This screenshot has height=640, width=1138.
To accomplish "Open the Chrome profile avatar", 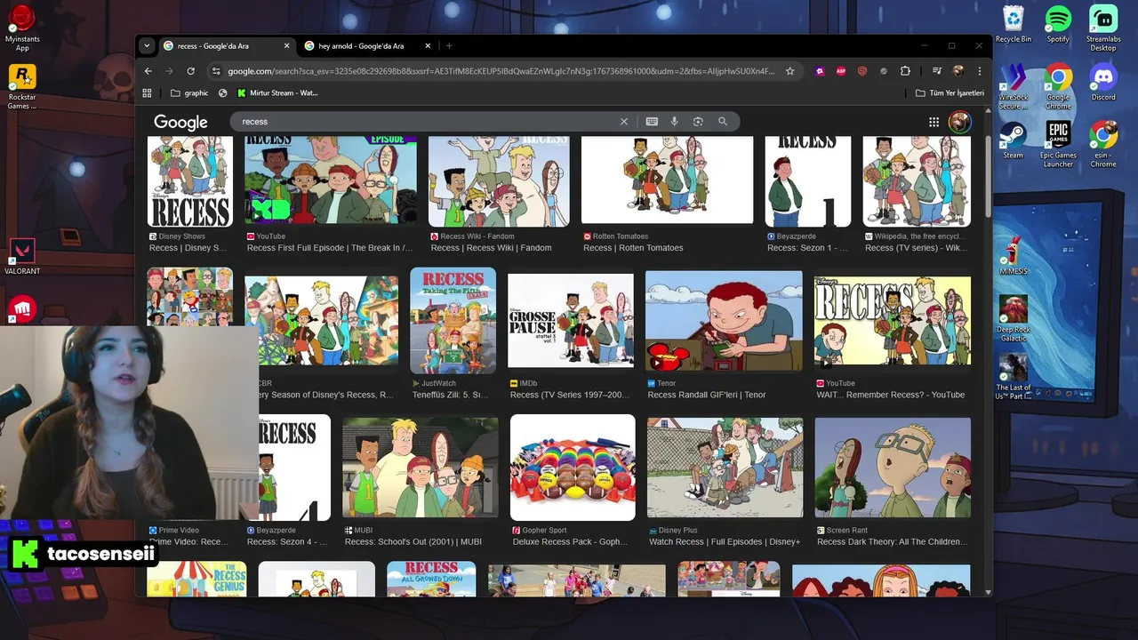I will [x=958, y=71].
